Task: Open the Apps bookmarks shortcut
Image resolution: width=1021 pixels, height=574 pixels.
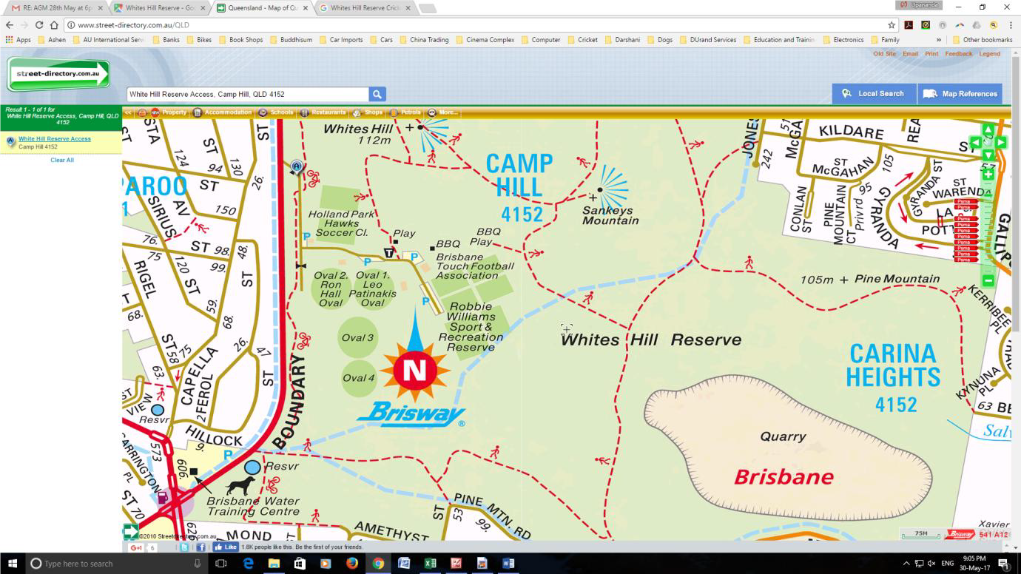Action: tap(18, 40)
